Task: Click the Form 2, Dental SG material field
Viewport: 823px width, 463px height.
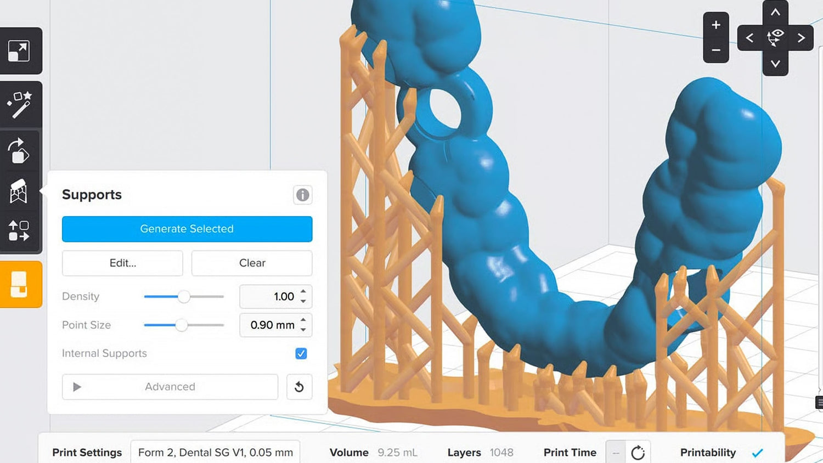Action: 215,453
